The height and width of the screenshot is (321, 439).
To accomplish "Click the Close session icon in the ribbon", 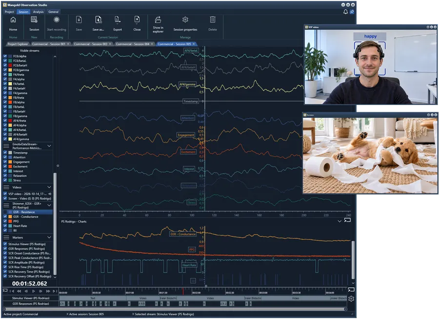I will click(137, 20).
